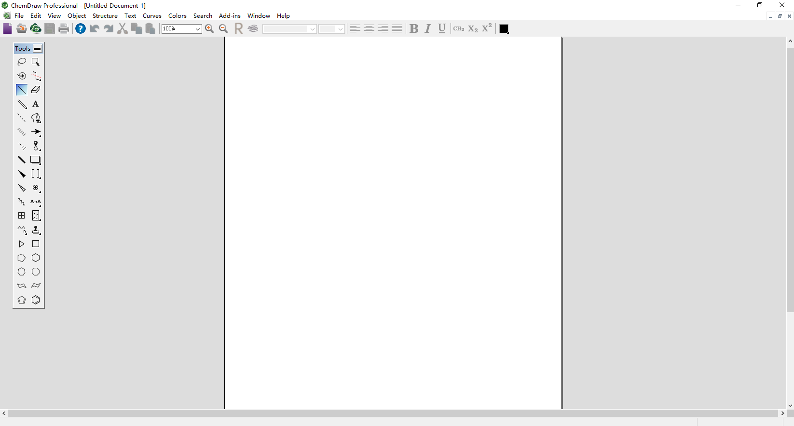794x426 pixels.
Task: Choose the Arrow tool
Action: (36, 132)
